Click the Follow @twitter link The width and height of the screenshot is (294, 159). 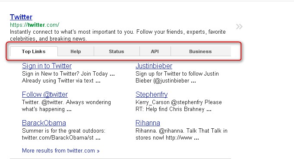point(45,95)
